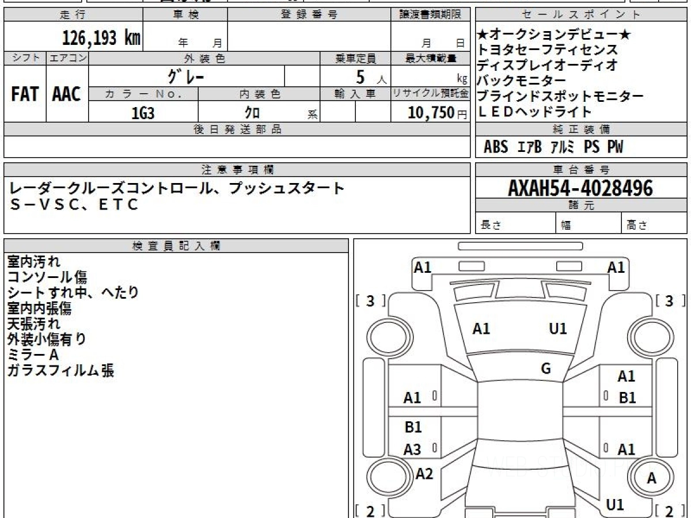Click the seating capacity value 5 人

[371, 77]
